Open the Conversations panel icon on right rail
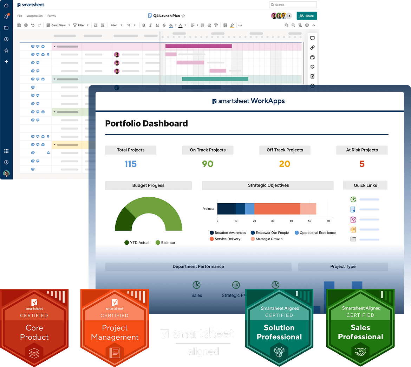Image resolution: width=411 pixels, height=367 pixels. (312, 38)
